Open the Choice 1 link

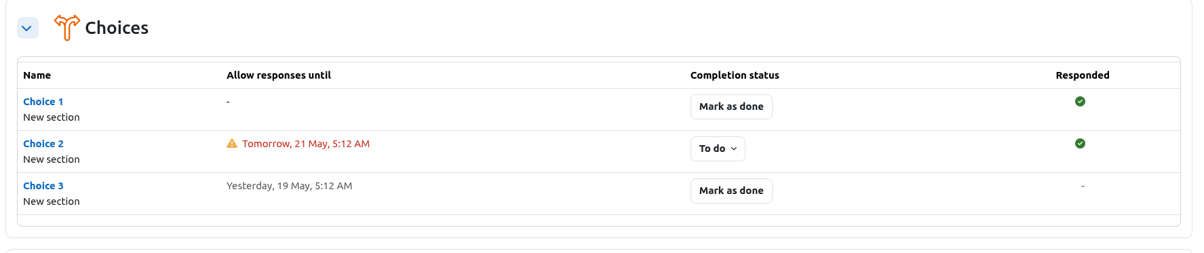(43, 102)
